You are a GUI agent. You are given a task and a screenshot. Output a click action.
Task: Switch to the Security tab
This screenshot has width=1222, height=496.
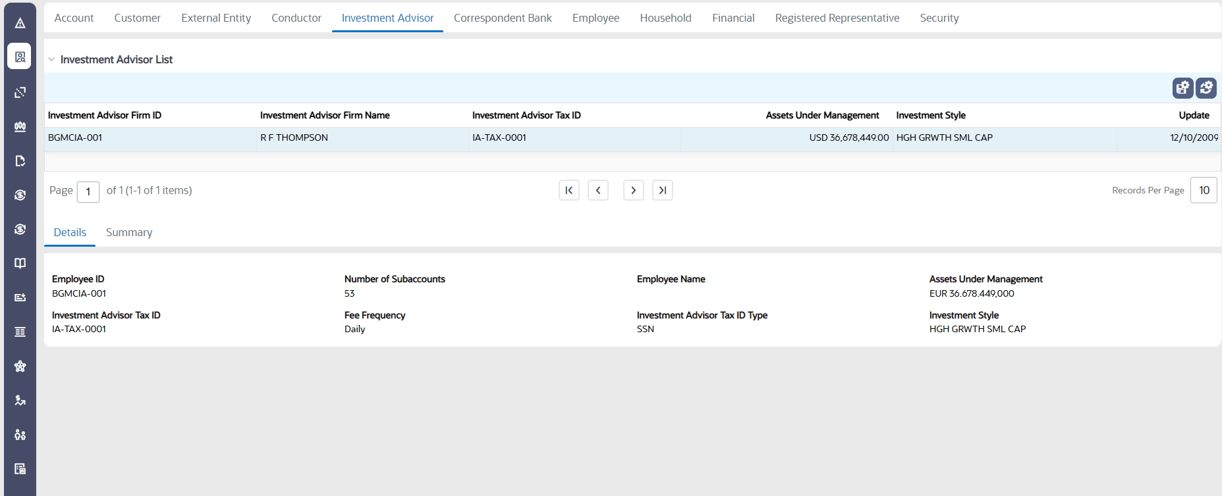tap(939, 18)
